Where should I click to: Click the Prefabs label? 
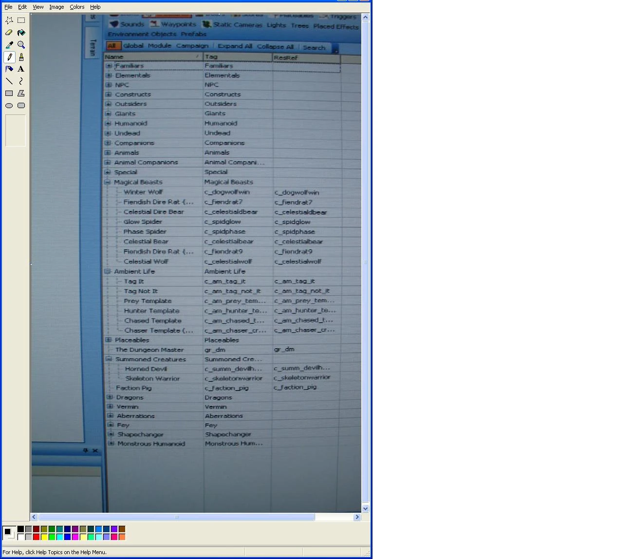pos(194,34)
